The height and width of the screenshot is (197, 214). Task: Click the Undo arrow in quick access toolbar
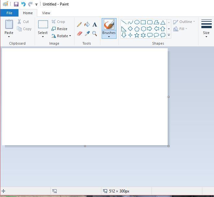[23, 4]
